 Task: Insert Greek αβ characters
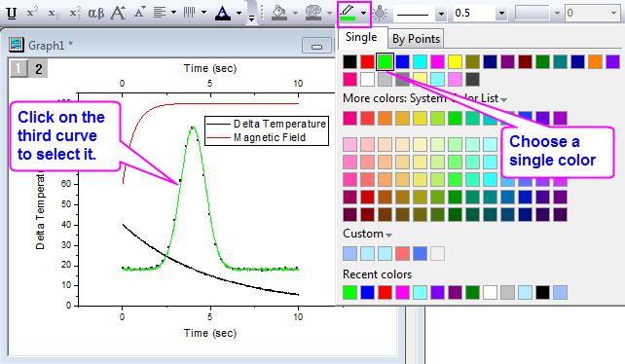[x=96, y=14]
